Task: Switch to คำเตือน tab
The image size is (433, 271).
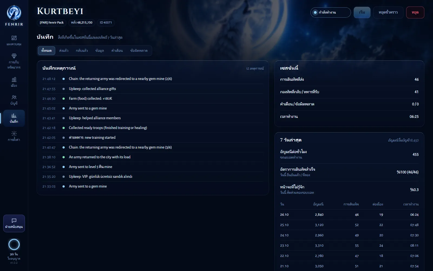Action: pos(117,51)
